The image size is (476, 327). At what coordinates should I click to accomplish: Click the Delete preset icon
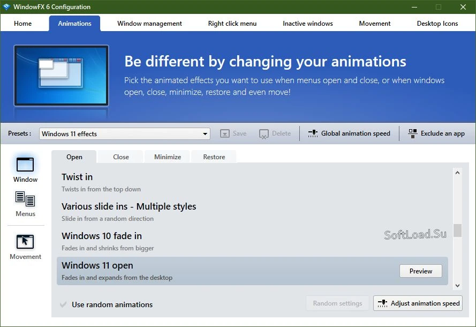point(264,133)
